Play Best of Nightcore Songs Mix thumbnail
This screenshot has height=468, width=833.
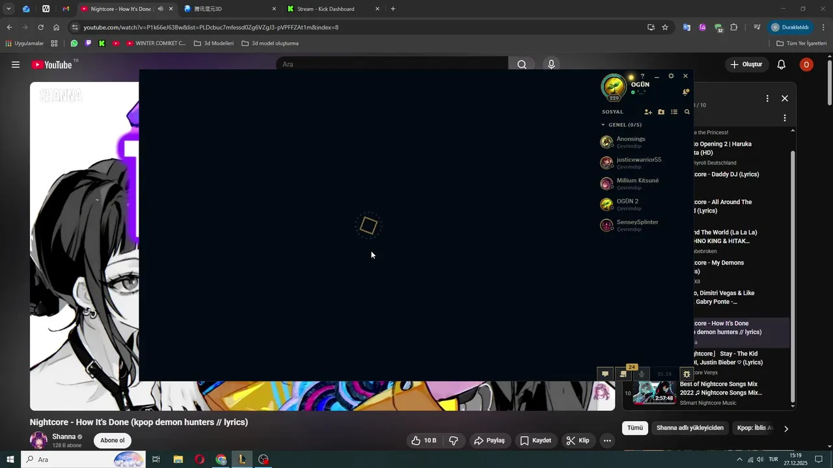tap(655, 392)
